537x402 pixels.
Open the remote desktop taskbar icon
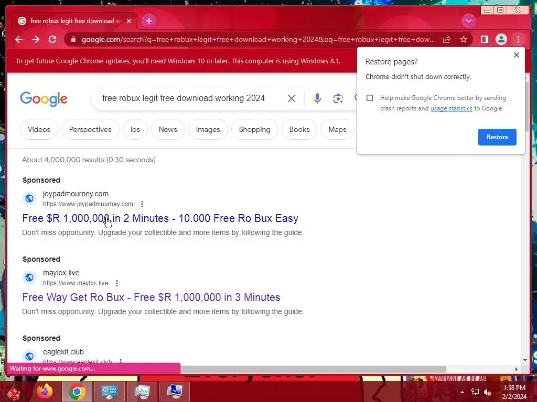pos(174,392)
